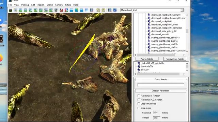218x122 pixels.
Task: Click the pale blue gradient sky icon
Action: 87,10
